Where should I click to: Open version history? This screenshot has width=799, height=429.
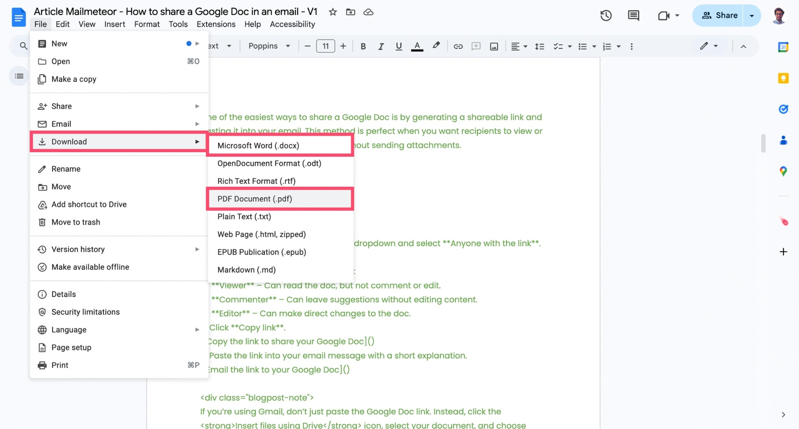(606, 16)
